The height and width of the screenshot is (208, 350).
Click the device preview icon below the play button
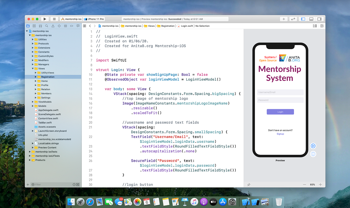click(x=313, y=154)
